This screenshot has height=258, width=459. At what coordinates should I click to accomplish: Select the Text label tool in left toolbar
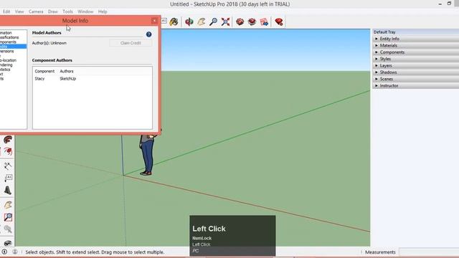click(8, 178)
